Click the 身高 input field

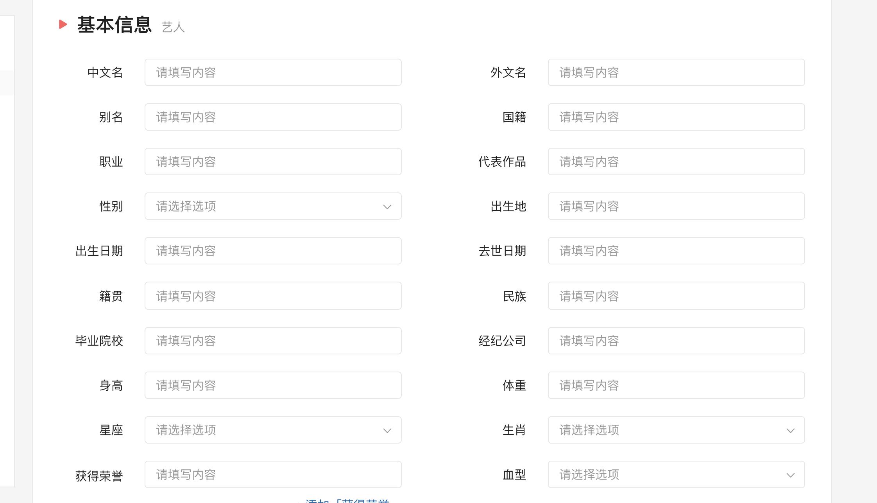click(273, 385)
